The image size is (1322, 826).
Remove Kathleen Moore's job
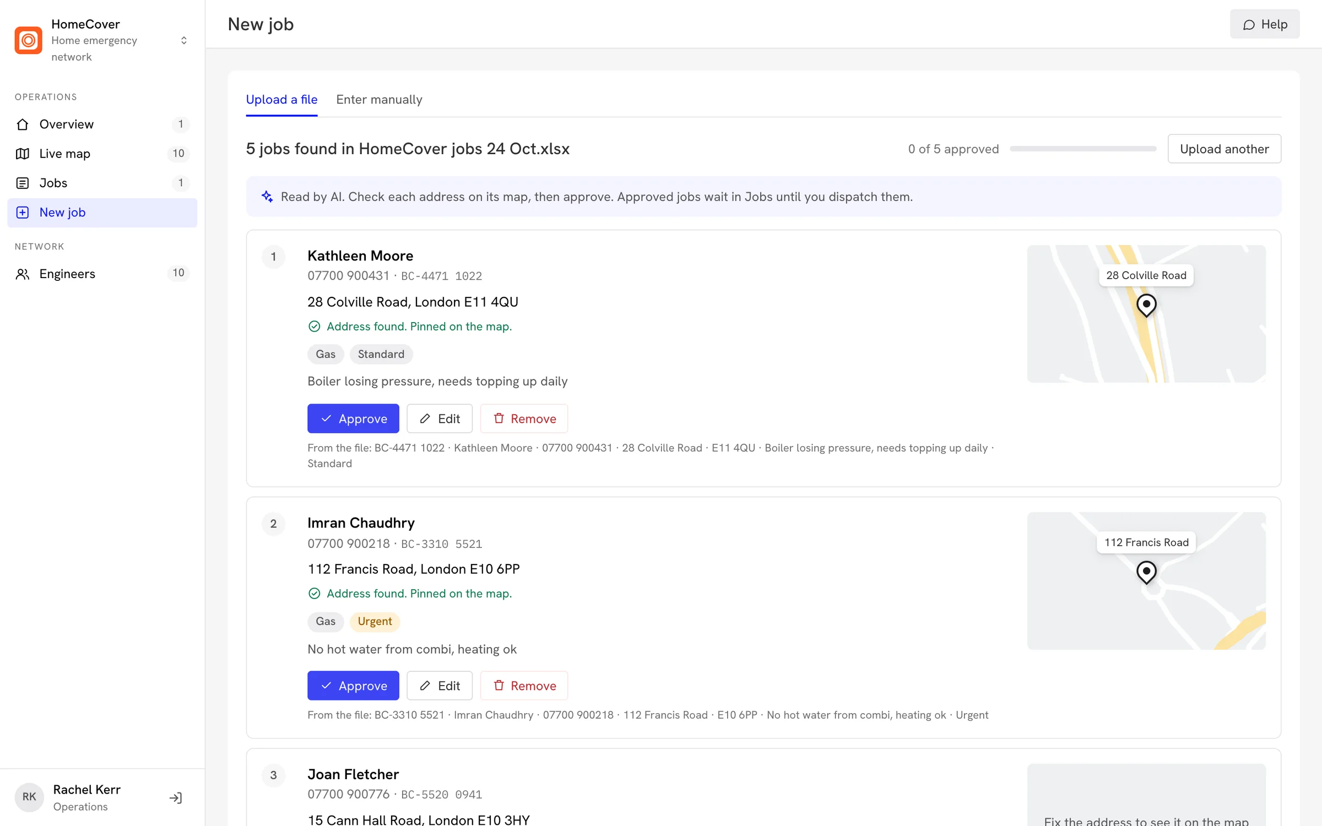524,419
